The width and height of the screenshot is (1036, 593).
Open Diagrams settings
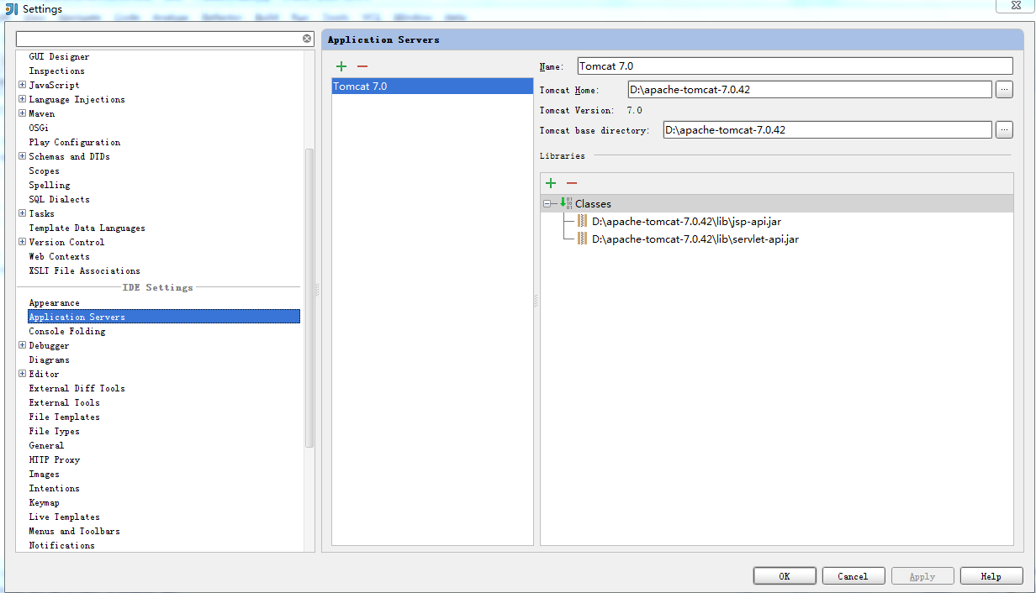(x=49, y=359)
